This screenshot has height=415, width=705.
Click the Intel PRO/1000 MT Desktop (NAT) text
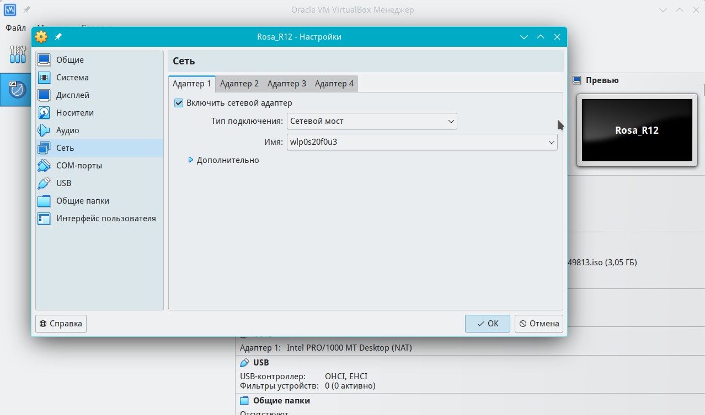(x=349, y=348)
